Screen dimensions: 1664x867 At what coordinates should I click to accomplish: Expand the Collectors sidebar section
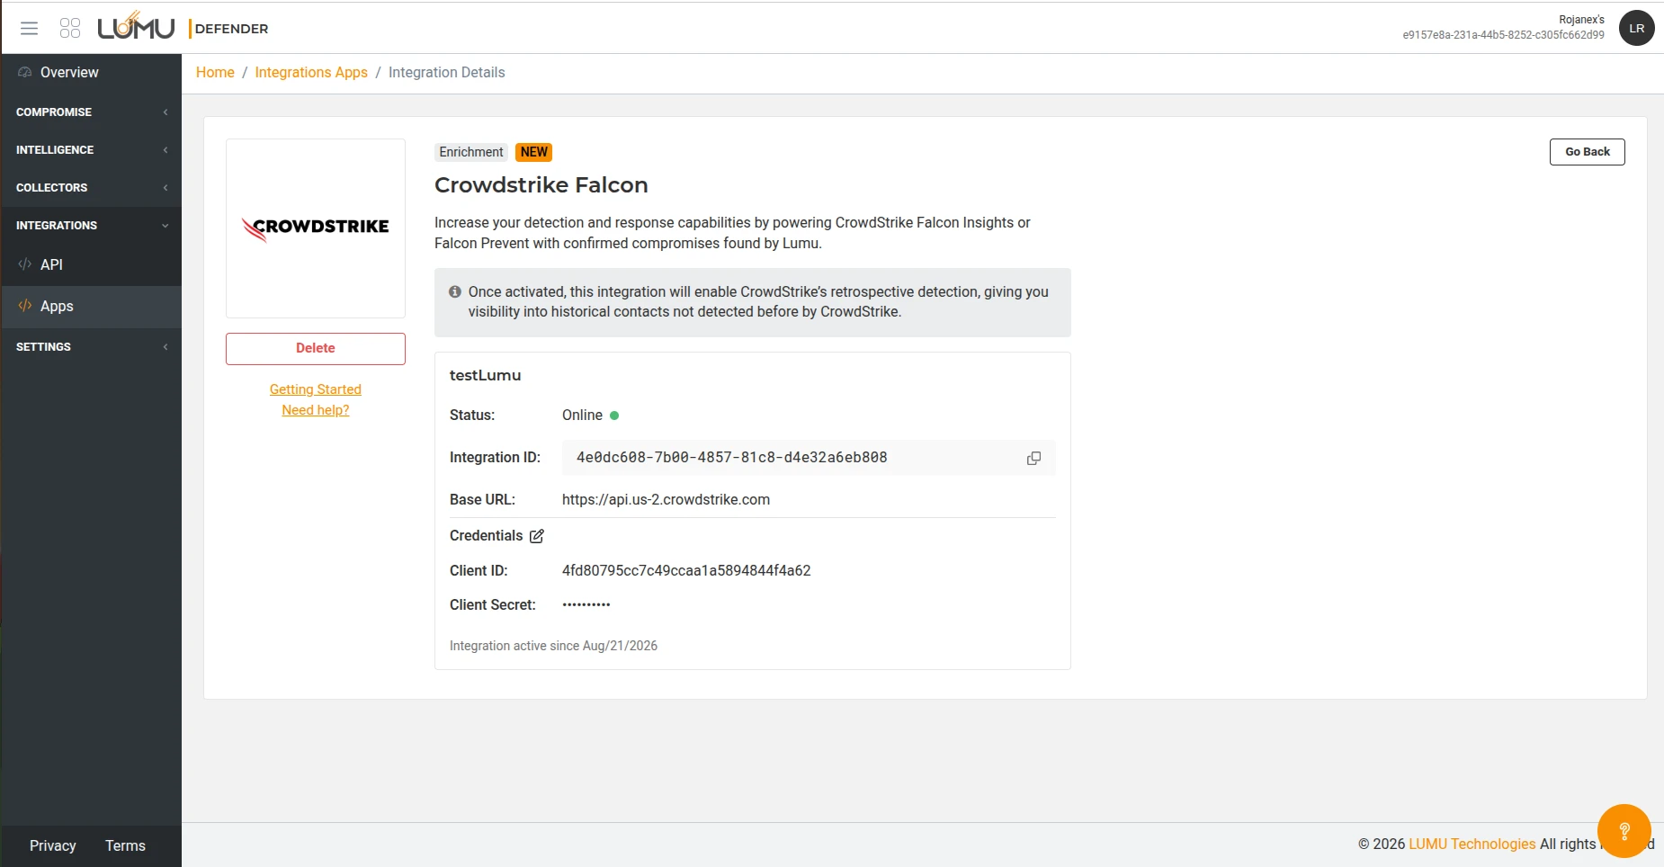point(91,188)
